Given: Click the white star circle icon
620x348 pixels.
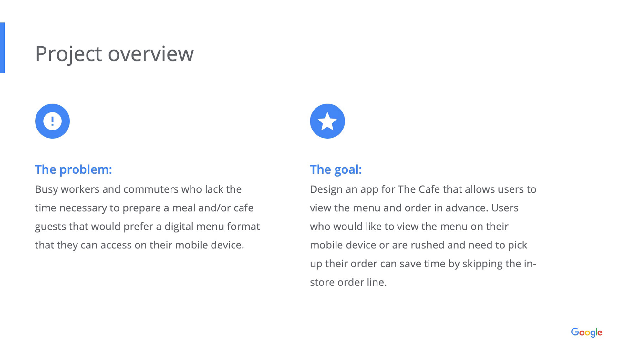Looking at the screenshot, I should (327, 121).
